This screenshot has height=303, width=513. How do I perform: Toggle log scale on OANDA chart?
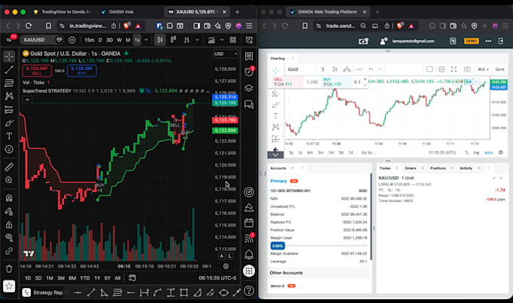(476, 153)
